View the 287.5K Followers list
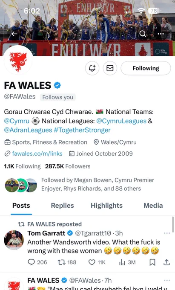Image resolution: width=175 pixels, height=290 pixels. click(x=68, y=166)
